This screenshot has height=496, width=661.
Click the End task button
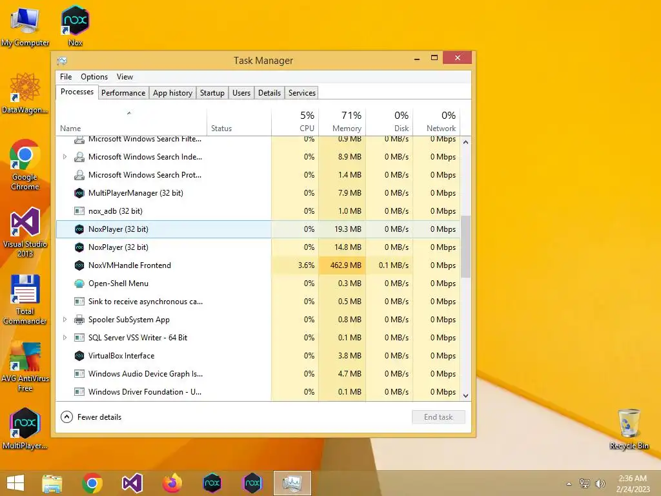click(x=438, y=417)
